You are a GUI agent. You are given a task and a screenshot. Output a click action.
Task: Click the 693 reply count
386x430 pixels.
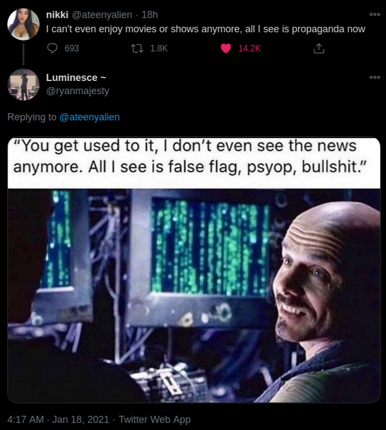click(72, 49)
